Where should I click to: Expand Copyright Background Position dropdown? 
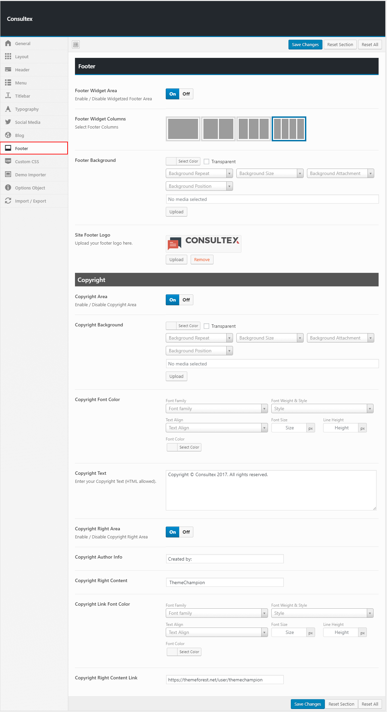199,351
